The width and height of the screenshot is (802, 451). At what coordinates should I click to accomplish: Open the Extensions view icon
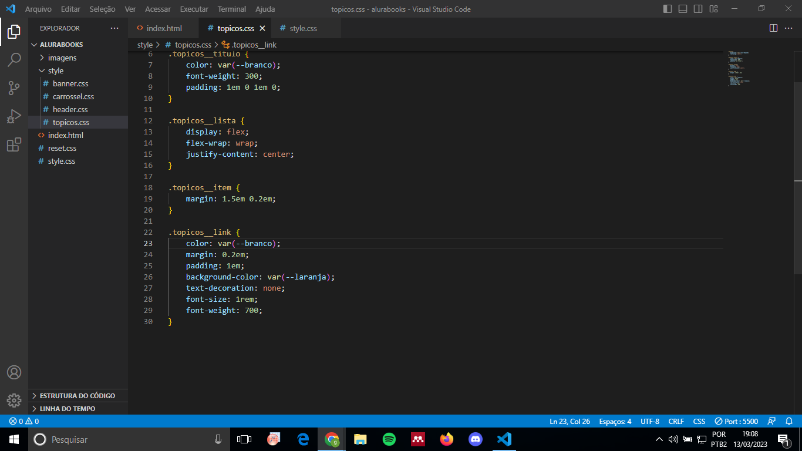(x=14, y=144)
